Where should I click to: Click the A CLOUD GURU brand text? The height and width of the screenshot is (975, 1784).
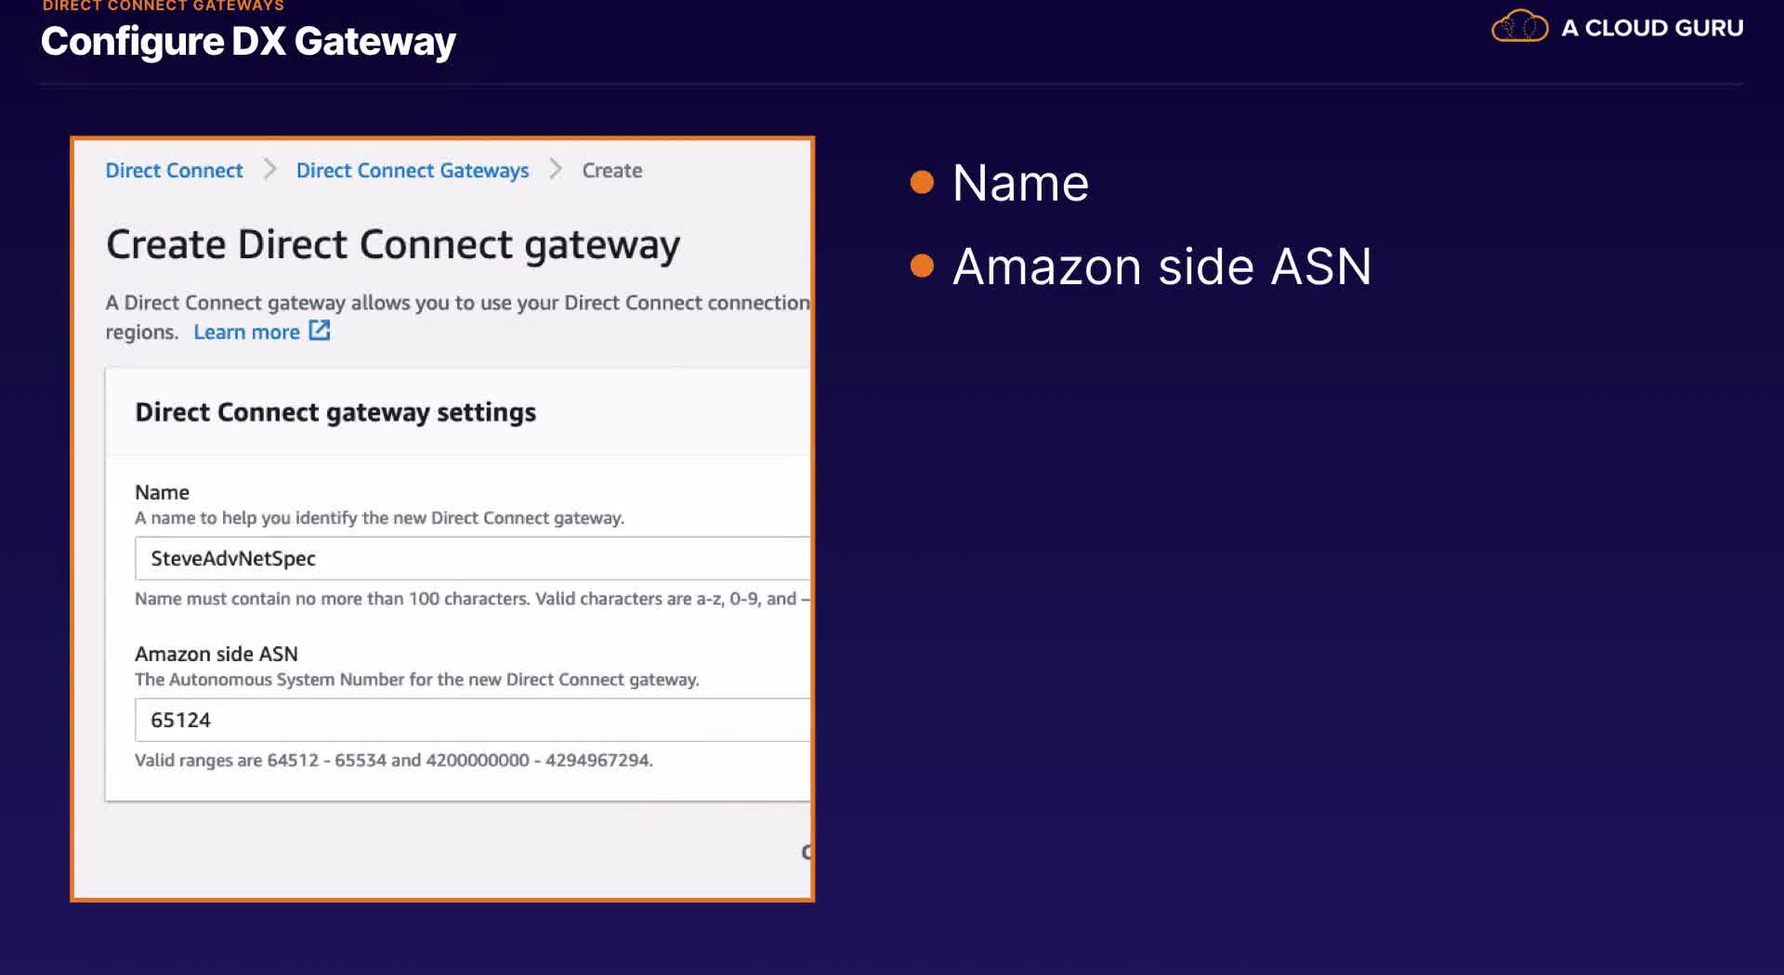1652,28
